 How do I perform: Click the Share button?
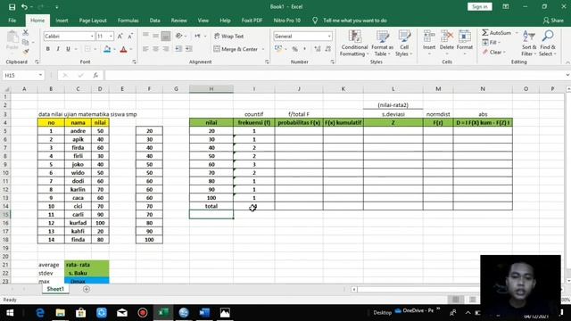[553, 21]
